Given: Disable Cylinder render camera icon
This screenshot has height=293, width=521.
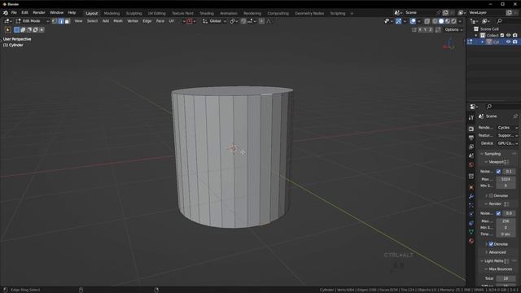Looking at the screenshot, I should tap(515, 42).
